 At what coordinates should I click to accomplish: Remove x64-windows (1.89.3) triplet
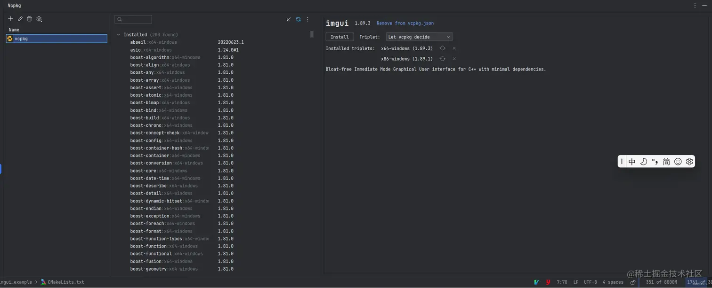(454, 48)
